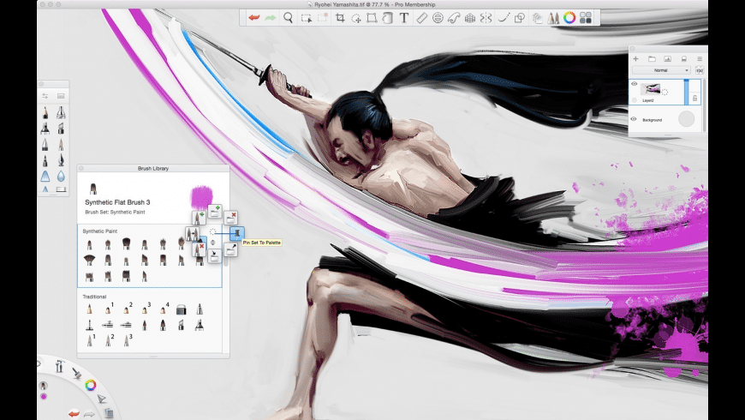Viewport: 745px width, 420px height.
Task: Add an image layer in Layers panel
Action: (667, 58)
